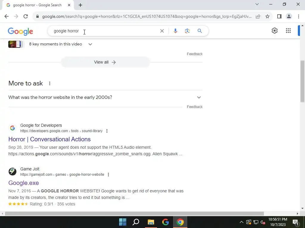
Task: Open Chrome three-dot menu
Action: click(298, 17)
